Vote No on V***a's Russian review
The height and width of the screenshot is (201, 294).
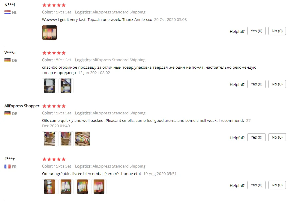(277, 84)
